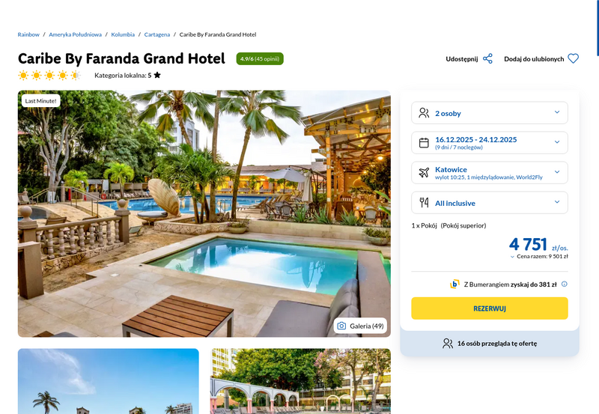This screenshot has height=414, width=599.
Task: Expand the 2 osoby guests dropdown
Action: (x=490, y=113)
